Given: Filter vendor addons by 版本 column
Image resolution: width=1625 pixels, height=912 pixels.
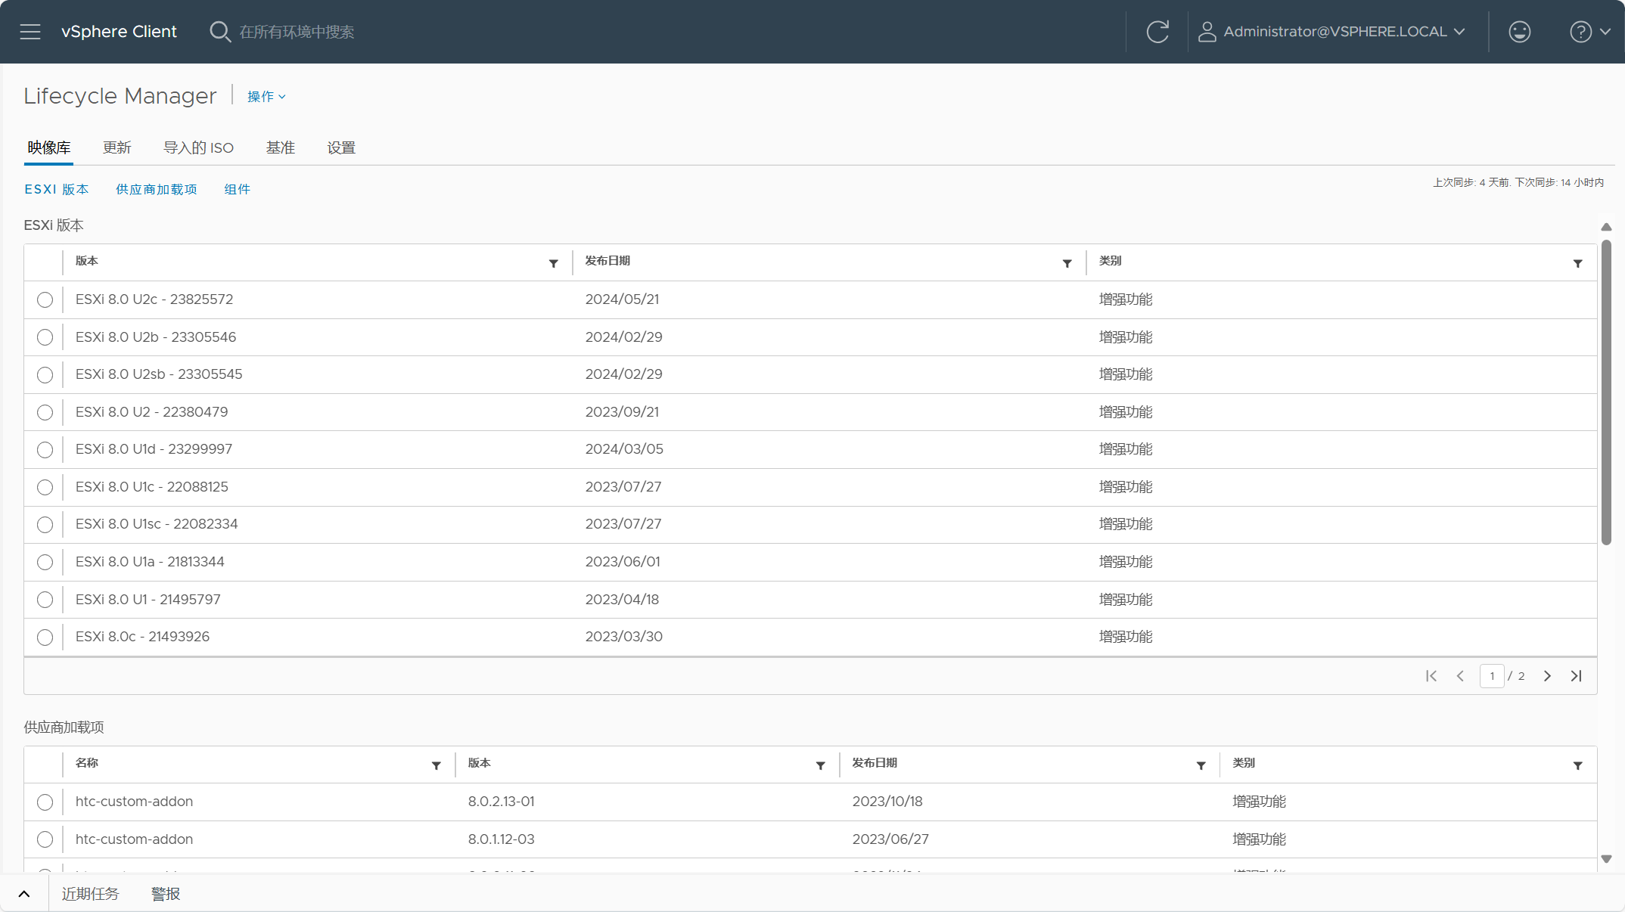Looking at the screenshot, I should [820, 765].
